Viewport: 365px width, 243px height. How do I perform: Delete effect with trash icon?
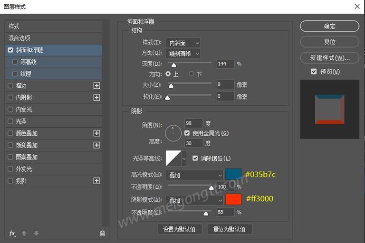pyautogui.click(x=103, y=233)
